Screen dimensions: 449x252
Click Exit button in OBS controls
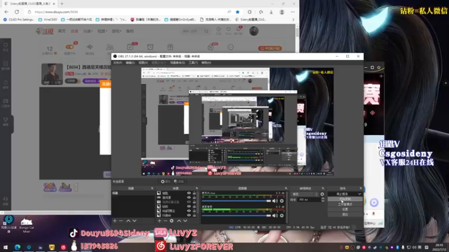345,214
